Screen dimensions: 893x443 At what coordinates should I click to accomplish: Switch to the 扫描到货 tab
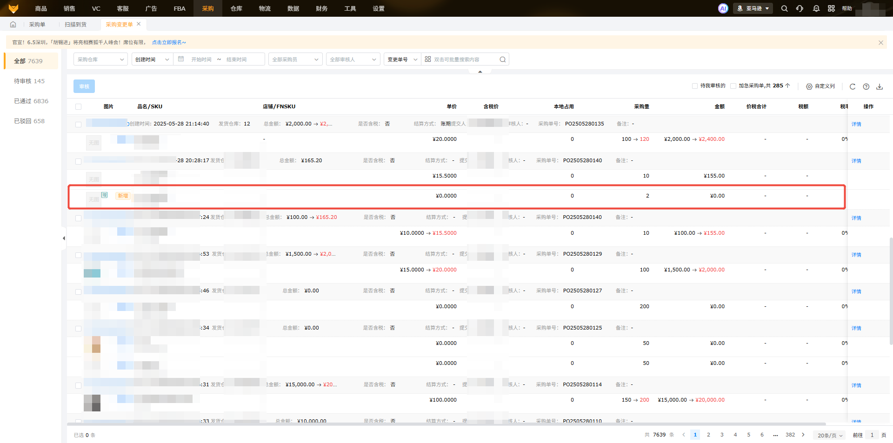[x=75, y=25]
